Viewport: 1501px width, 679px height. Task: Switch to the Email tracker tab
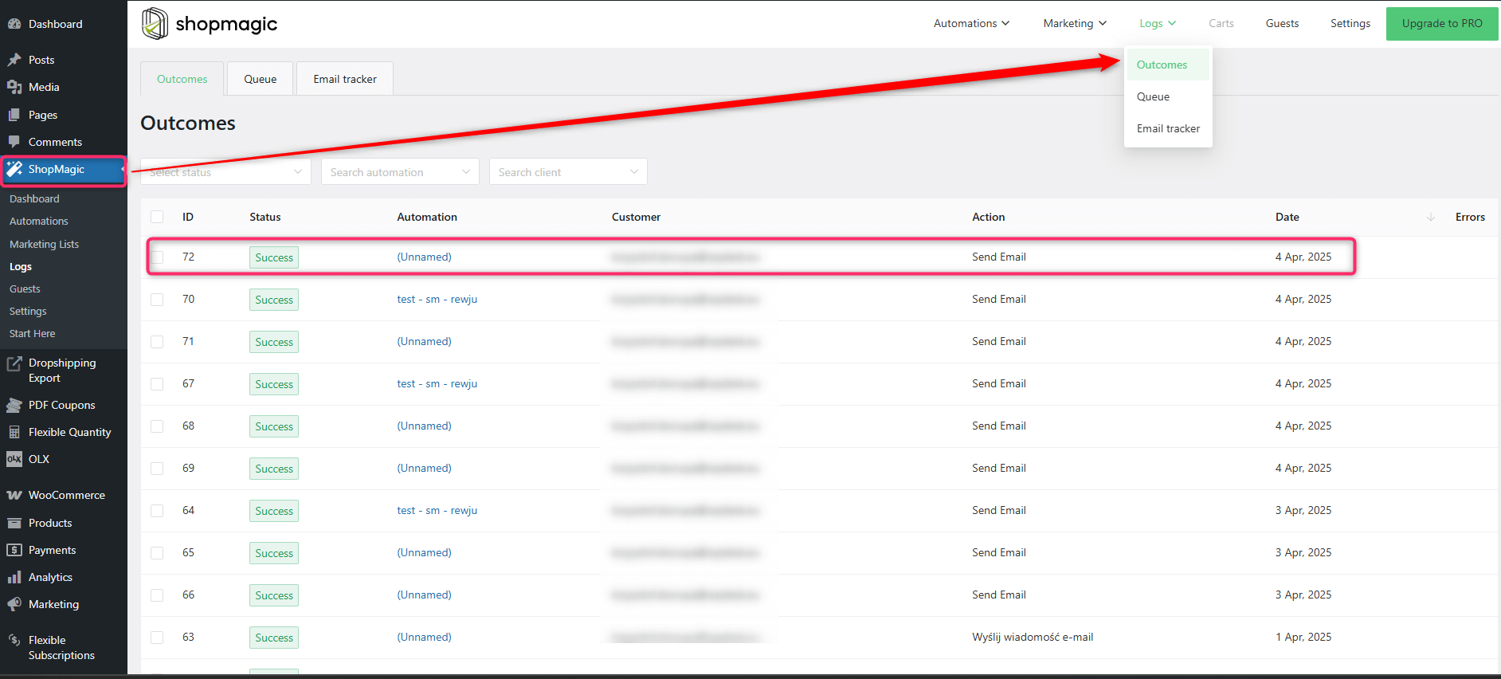344,79
